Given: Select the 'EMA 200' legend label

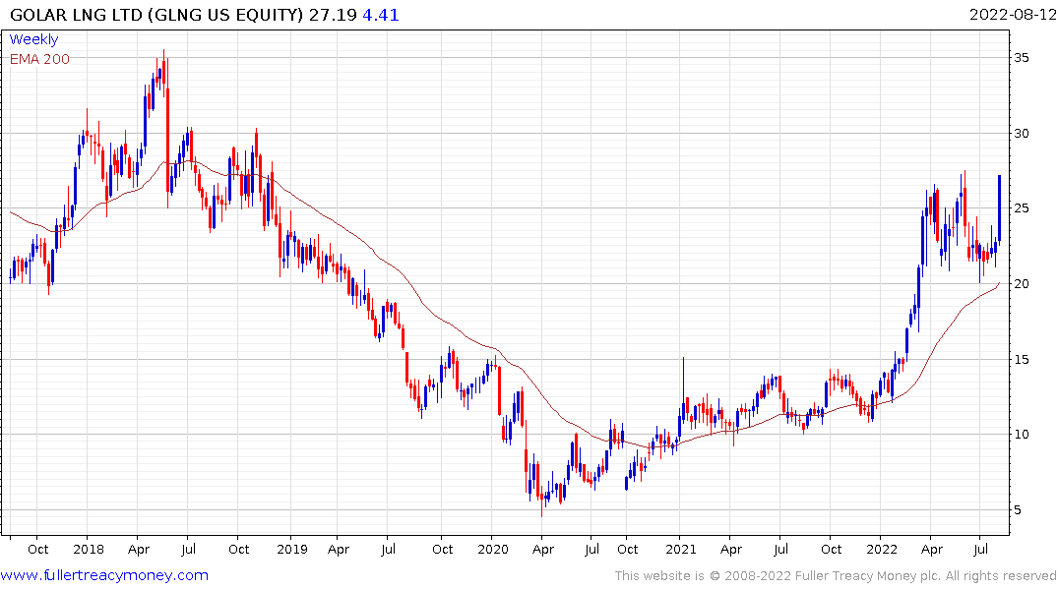Looking at the screenshot, I should coord(39,59).
